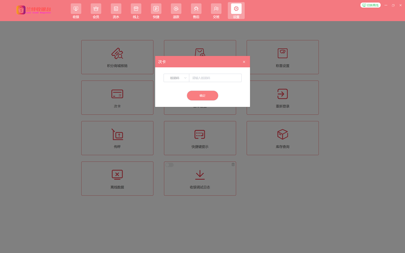
Task: Toggle the 收银调试日志 switch
Action: coord(169,165)
